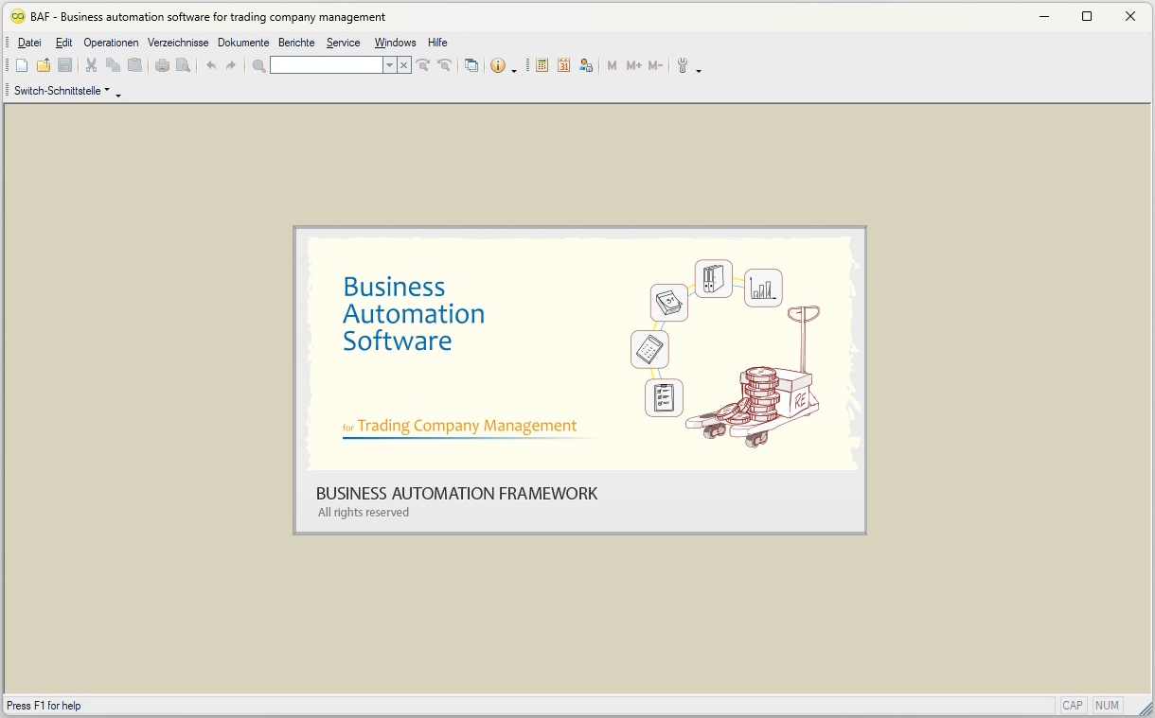Click the Open file folder icon

(x=44, y=65)
